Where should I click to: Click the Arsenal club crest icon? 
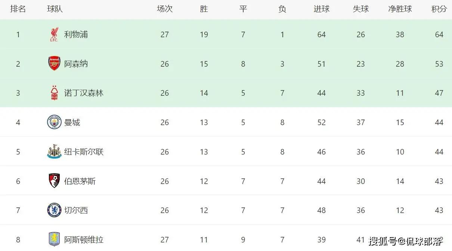click(x=54, y=64)
